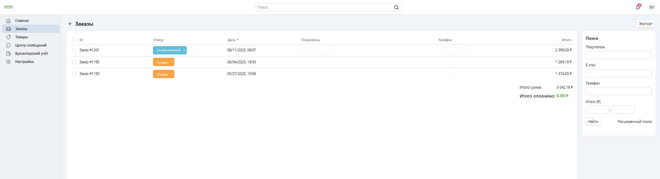Open the Расширенный поиск link

pos(635,122)
